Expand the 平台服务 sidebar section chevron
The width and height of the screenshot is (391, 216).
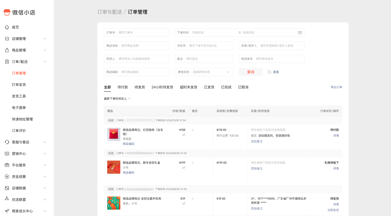pyautogui.click(x=45, y=165)
